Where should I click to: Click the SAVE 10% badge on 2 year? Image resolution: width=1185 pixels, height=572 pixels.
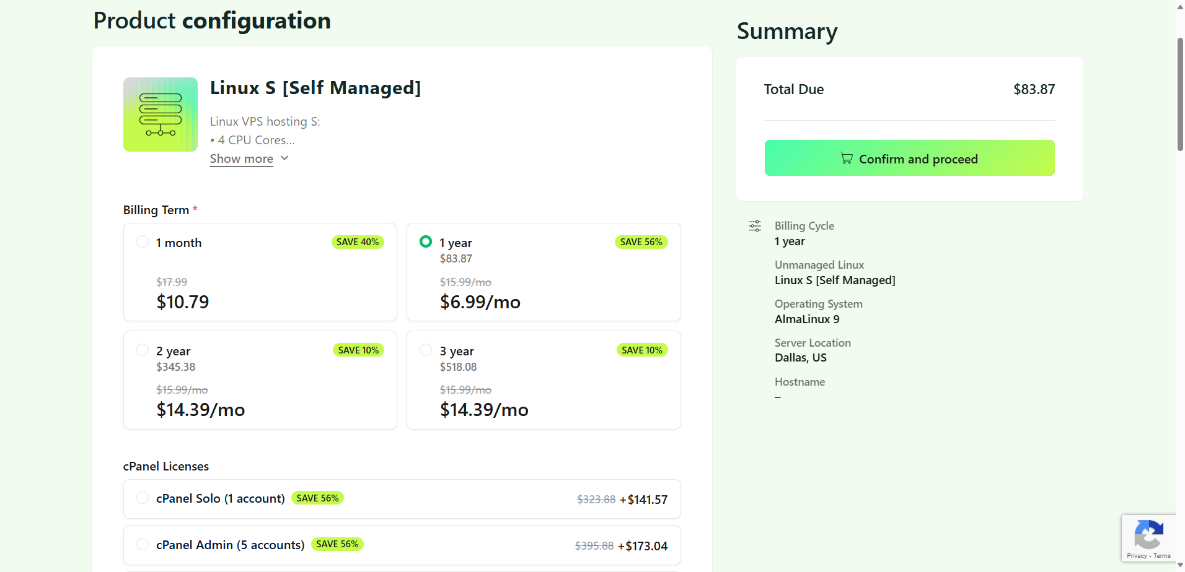(x=358, y=350)
